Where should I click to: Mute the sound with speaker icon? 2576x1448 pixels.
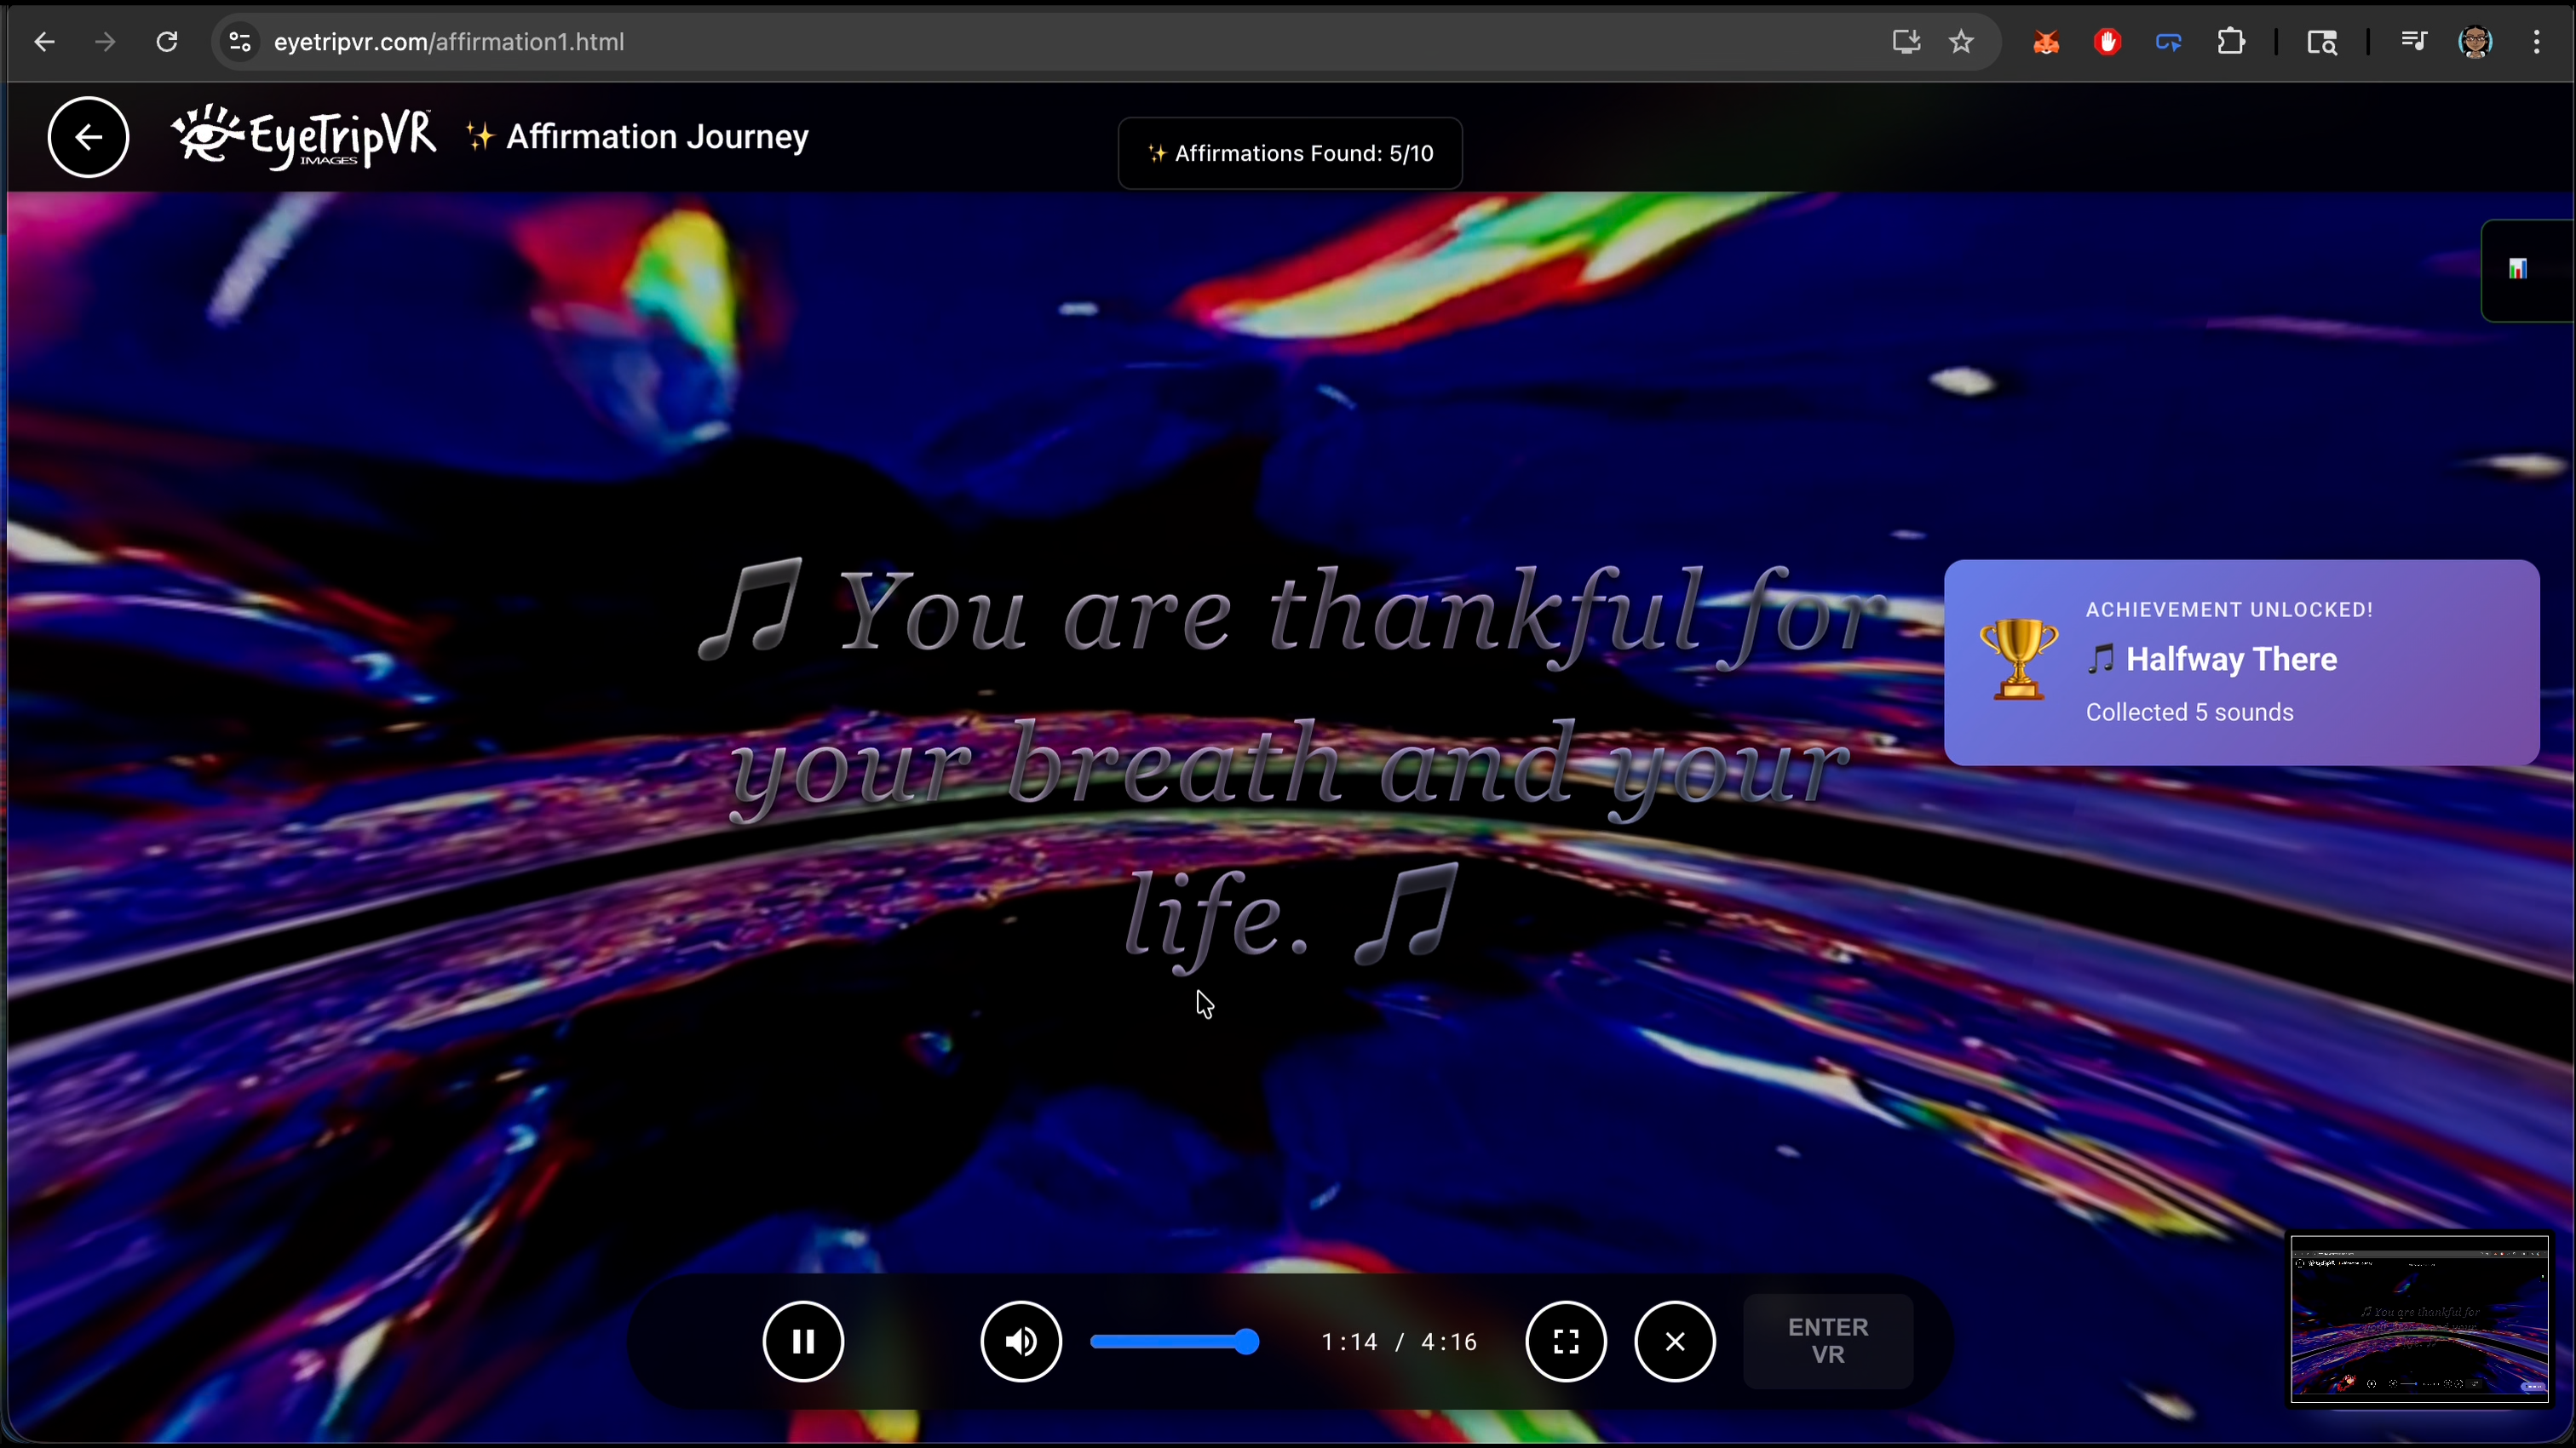coord(1020,1341)
